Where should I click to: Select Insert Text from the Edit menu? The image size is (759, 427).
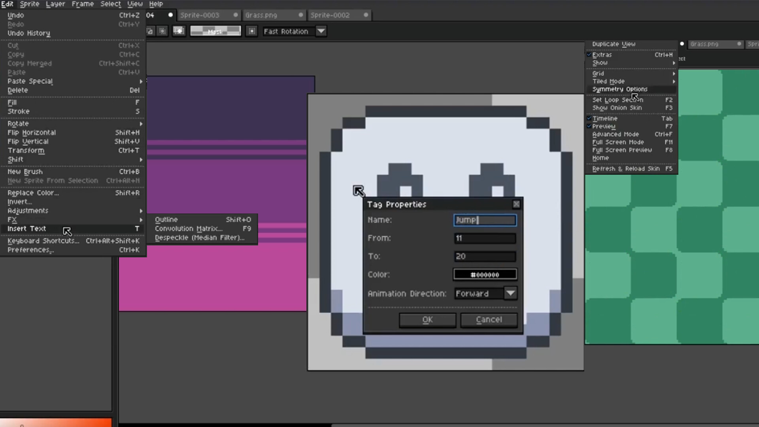coord(26,229)
